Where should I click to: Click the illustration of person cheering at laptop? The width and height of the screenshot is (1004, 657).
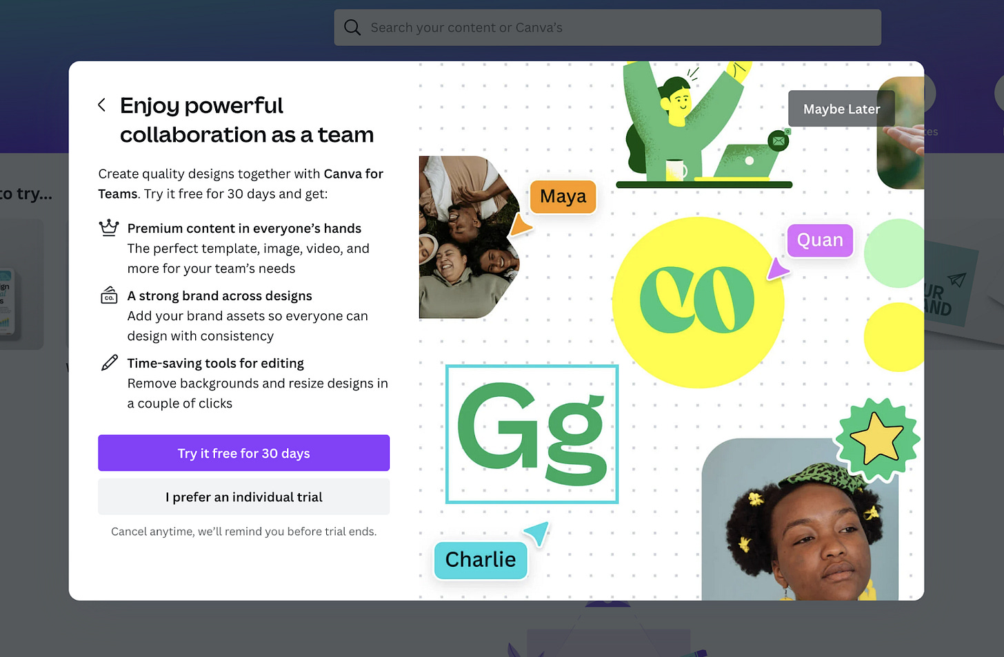click(703, 124)
